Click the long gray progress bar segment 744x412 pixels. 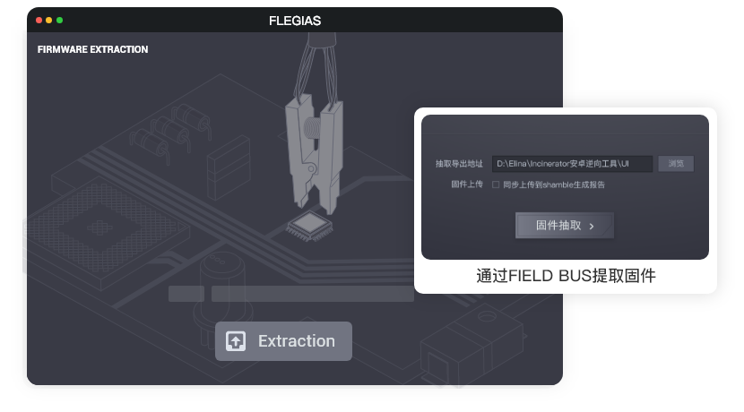tap(313, 294)
